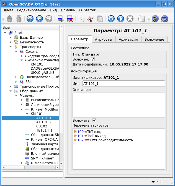Open the 'Редактирование' menu
The width and height of the screenshot is (175, 186).
click(x=32, y=10)
